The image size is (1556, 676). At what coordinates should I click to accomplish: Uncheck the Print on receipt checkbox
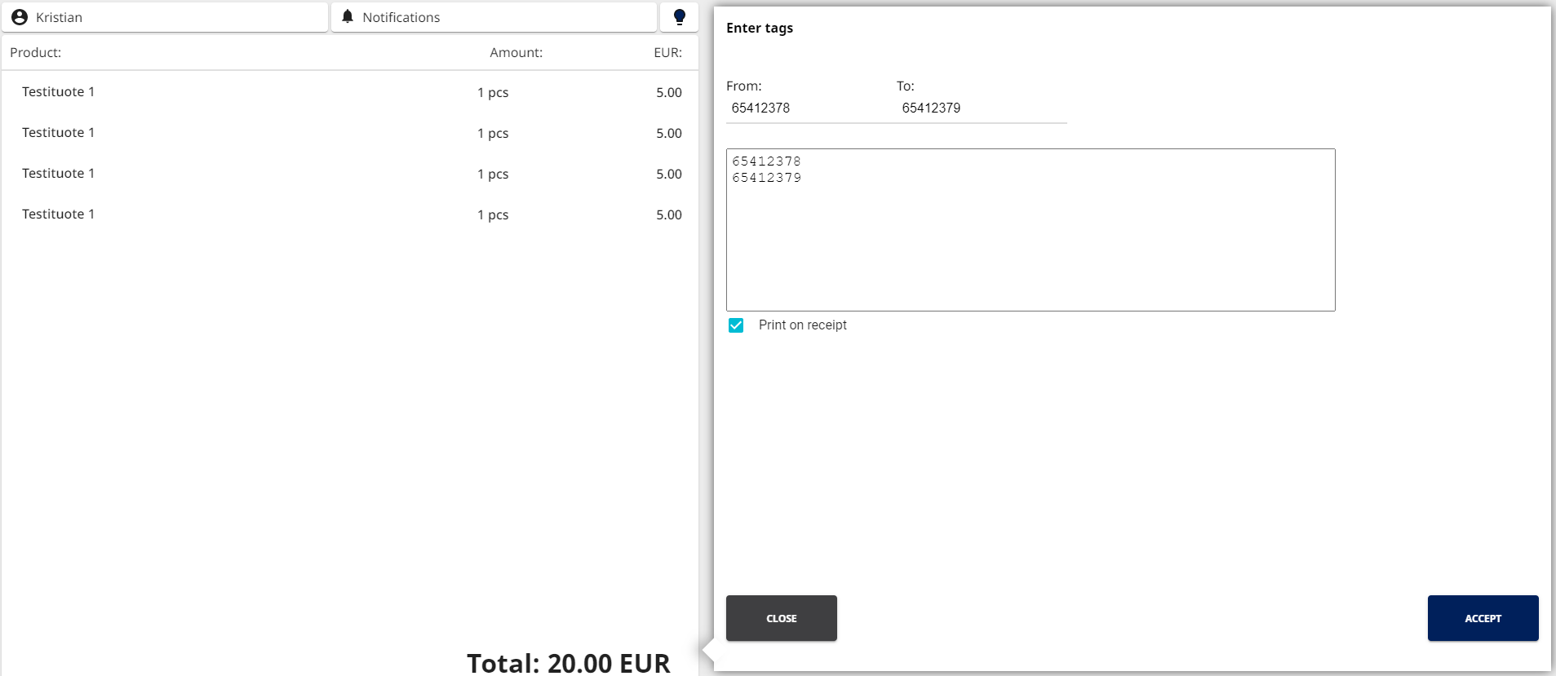(x=736, y=325)
